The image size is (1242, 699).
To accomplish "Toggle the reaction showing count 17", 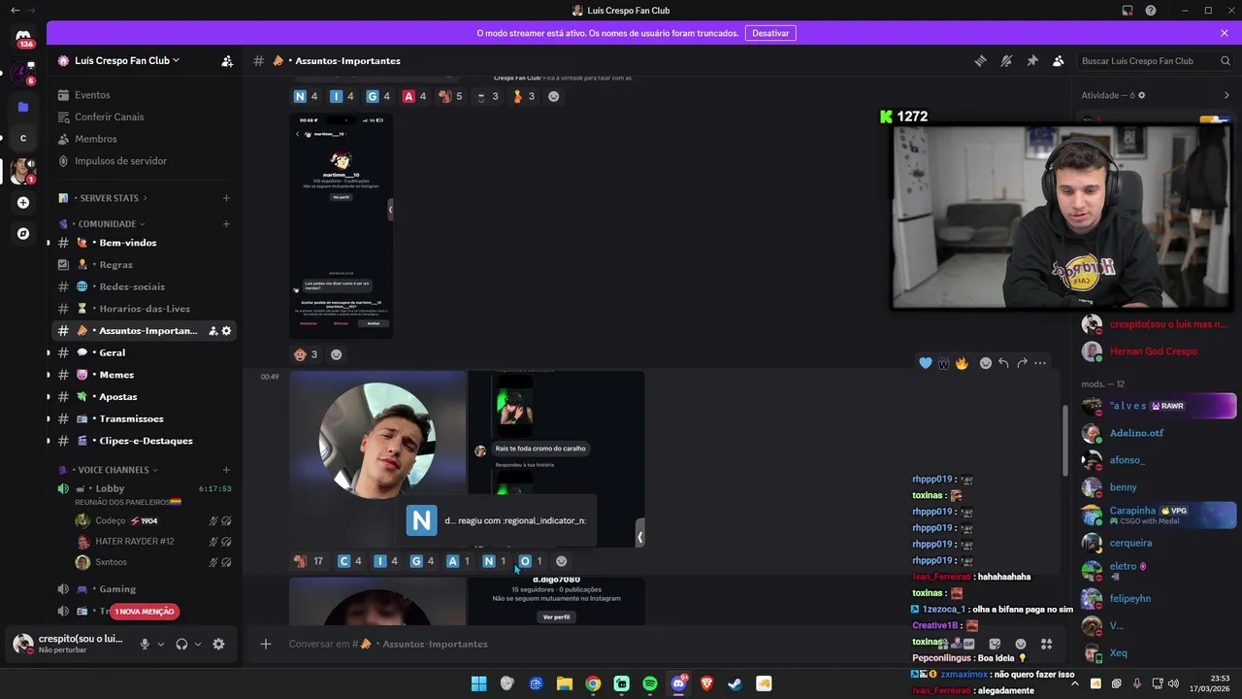I will point(310,561).
